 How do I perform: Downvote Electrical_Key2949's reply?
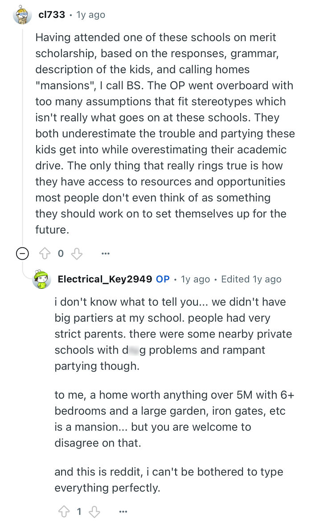(x=93, y=511)
